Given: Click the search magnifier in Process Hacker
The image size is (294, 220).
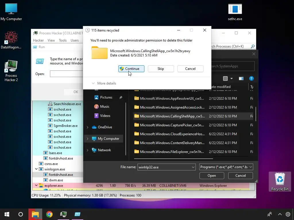Looking at the screenshot, I should pos(253,46).
